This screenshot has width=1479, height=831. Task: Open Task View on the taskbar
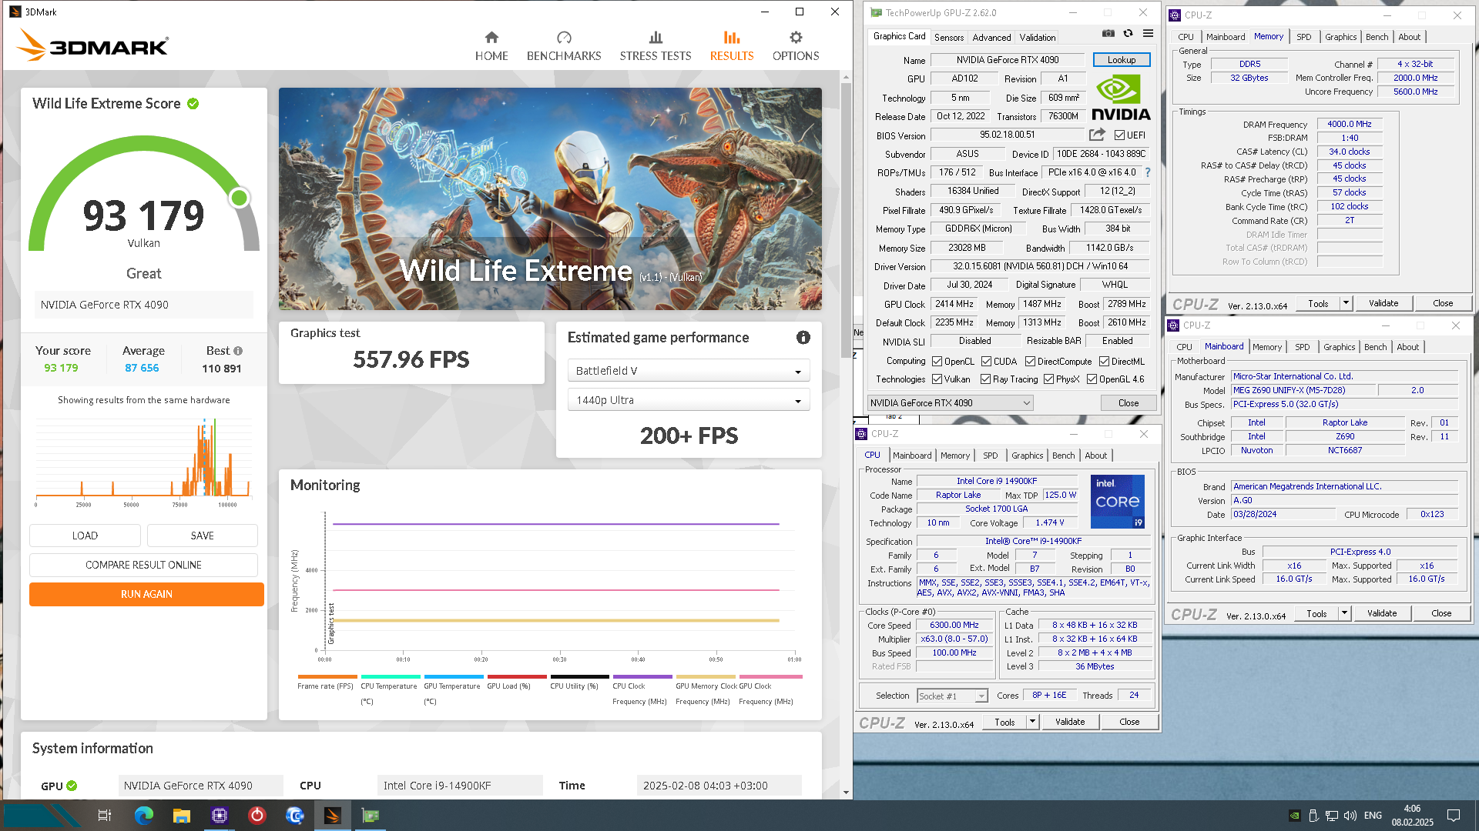pos(105,816)
